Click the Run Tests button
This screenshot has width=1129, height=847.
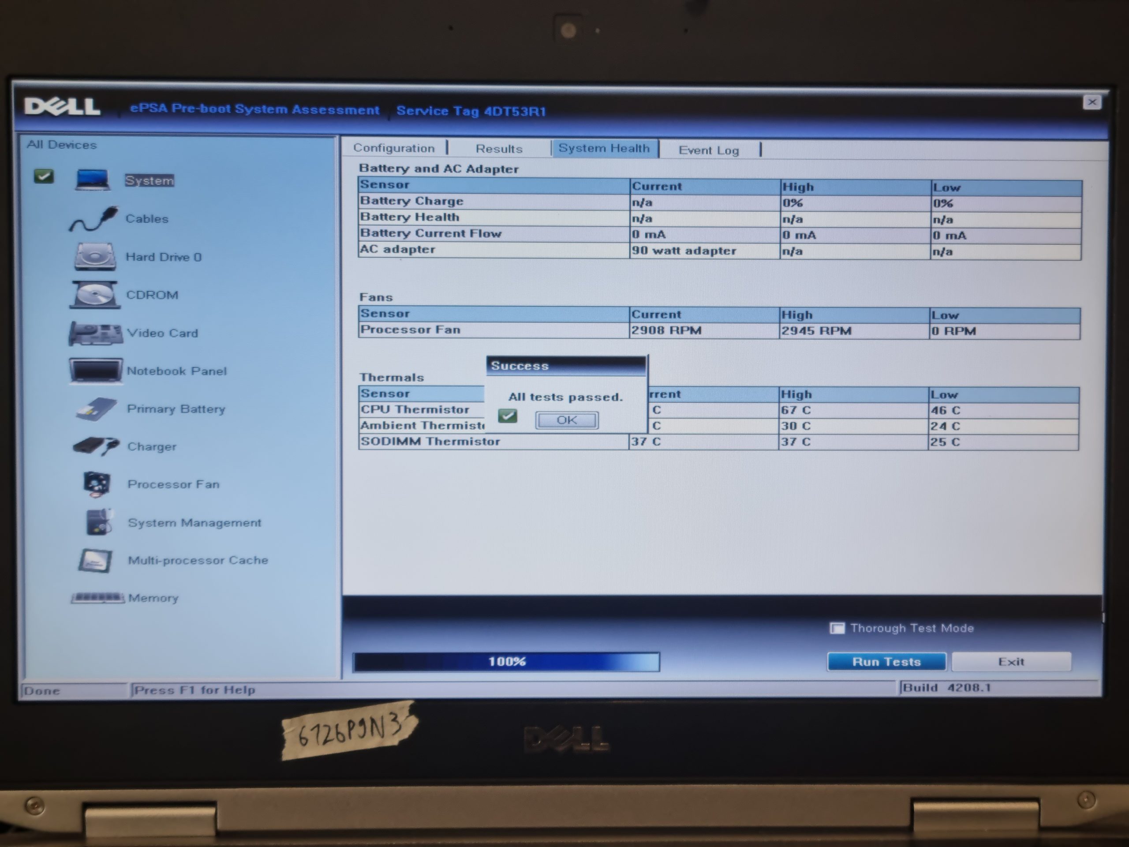coord(886,661)
